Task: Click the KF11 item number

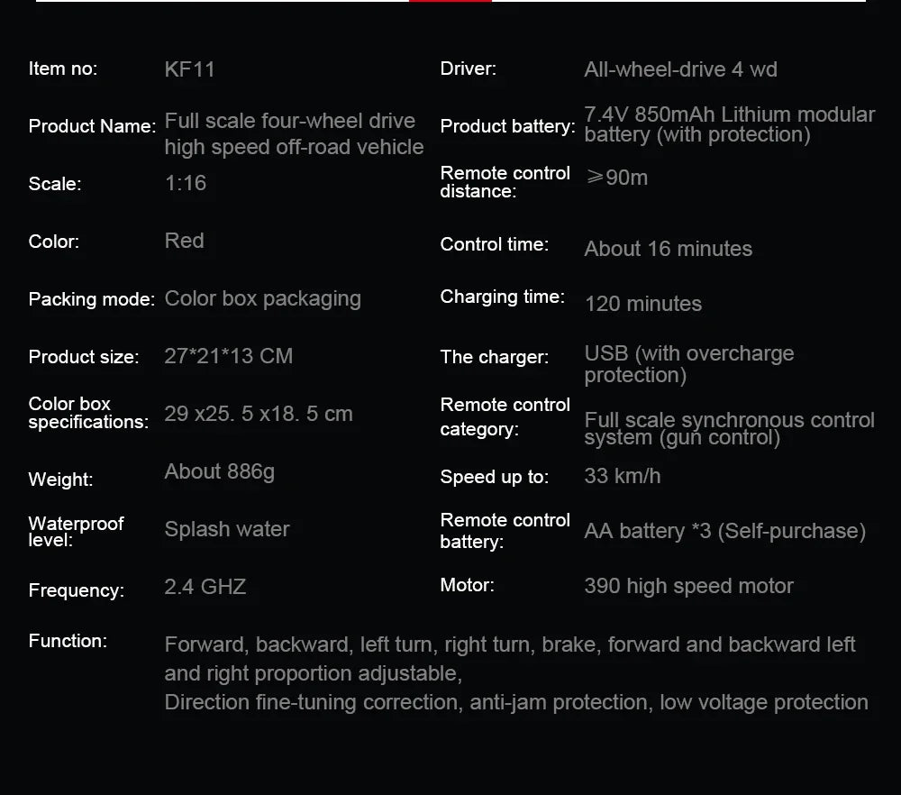Action: pyautogui.click(x=189, y=69)
